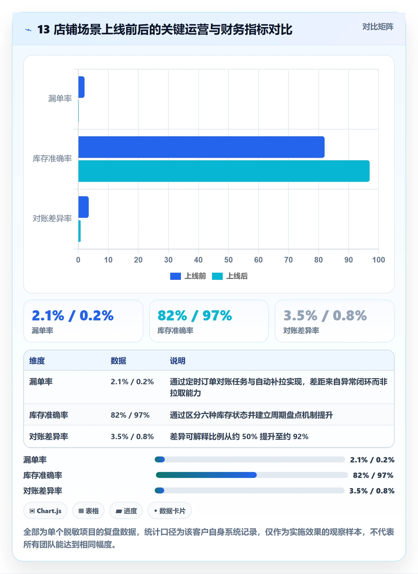Click the 进度 tag chip

(126, 511)
